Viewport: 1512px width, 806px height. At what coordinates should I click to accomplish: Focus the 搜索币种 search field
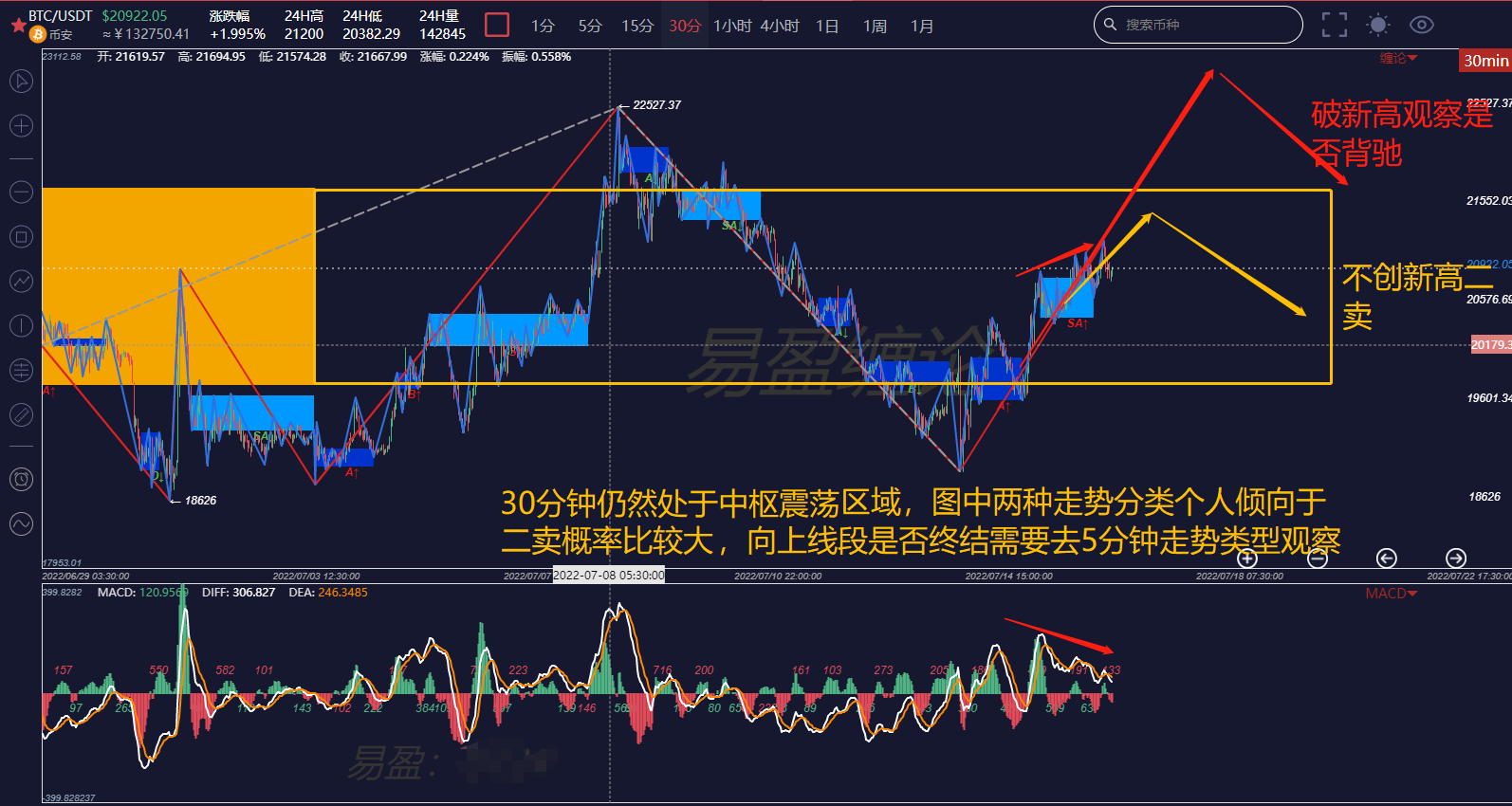pyautogui.click(x=1198, y=25)
